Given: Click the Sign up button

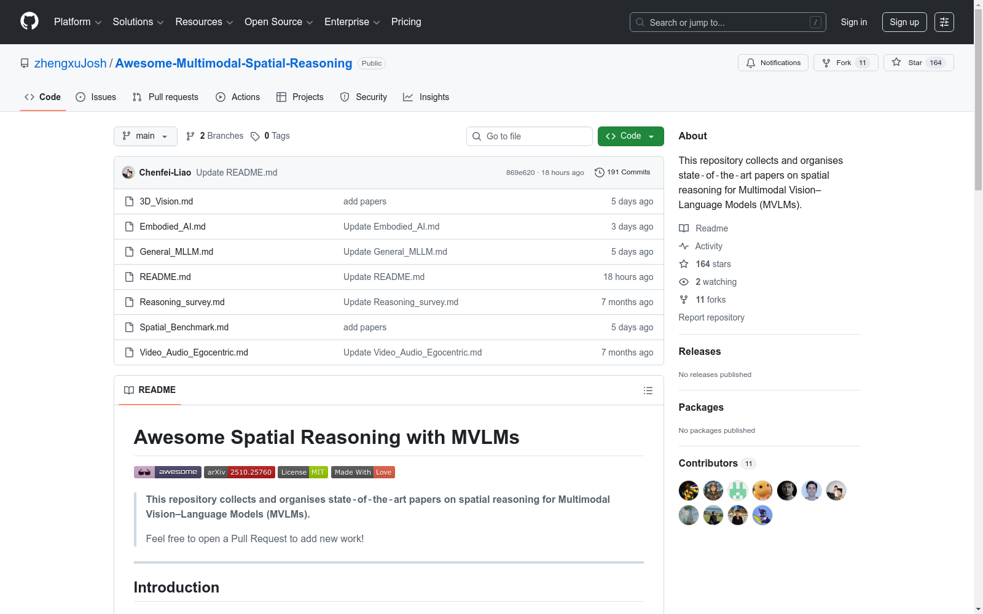Looking at the screenshot, I should (904, 22).
